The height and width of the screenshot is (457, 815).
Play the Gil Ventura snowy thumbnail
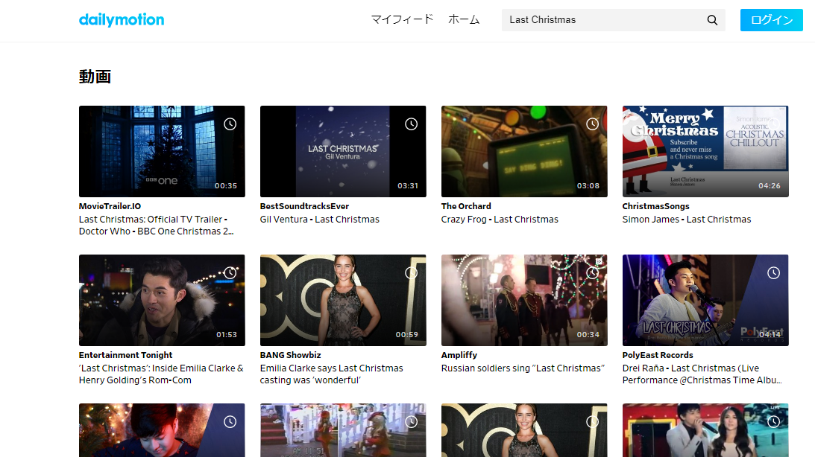pos(343,152)
